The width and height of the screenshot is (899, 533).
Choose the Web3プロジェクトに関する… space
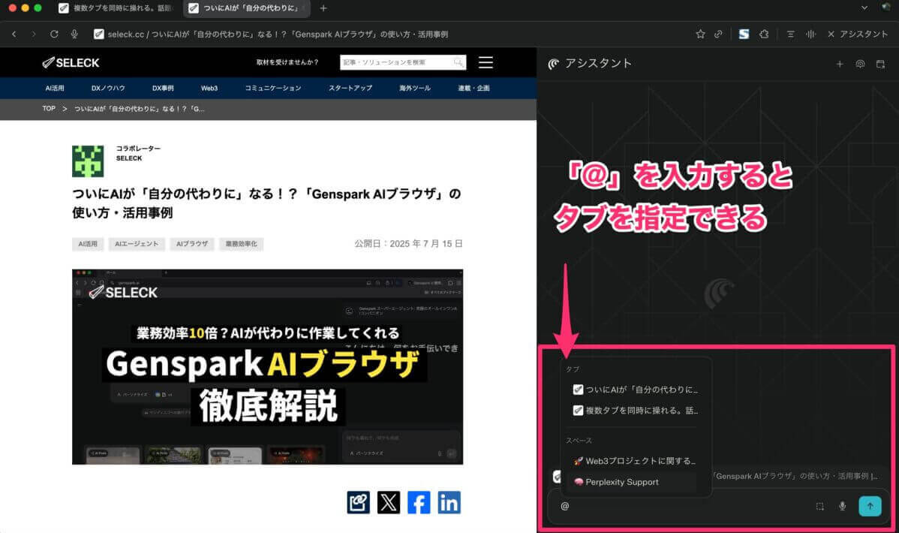click(636, 461)
